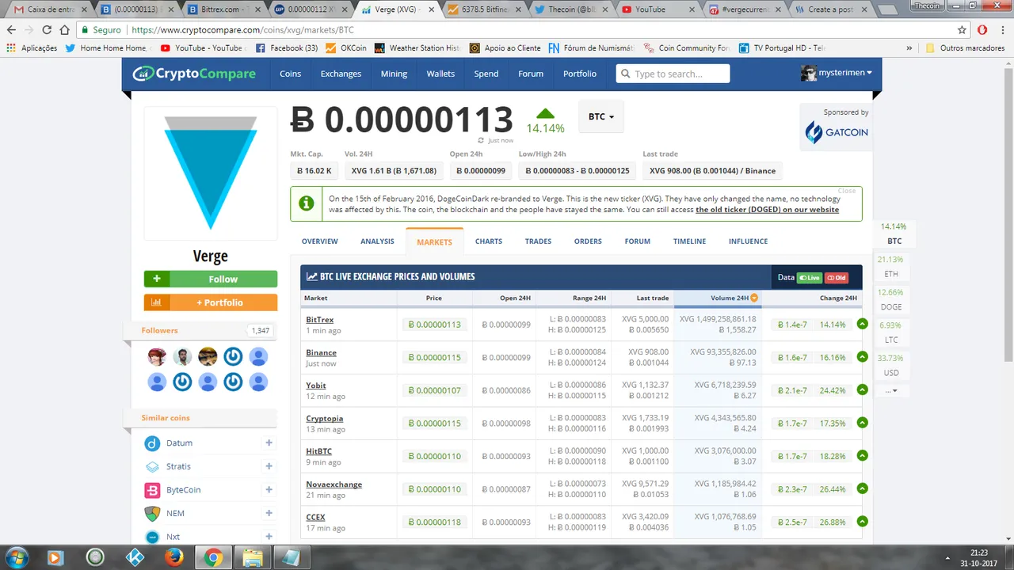
Task: Add ByteCoin with plus icon
Action: click(269, 490)
